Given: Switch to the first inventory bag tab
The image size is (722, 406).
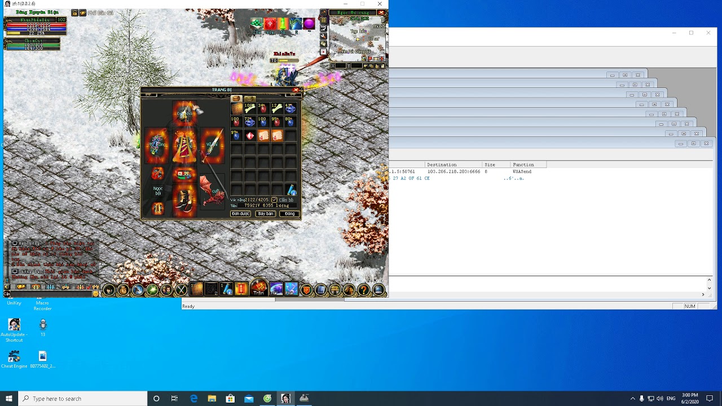Looking at the screenshot, I should click(x=236, y=99).
